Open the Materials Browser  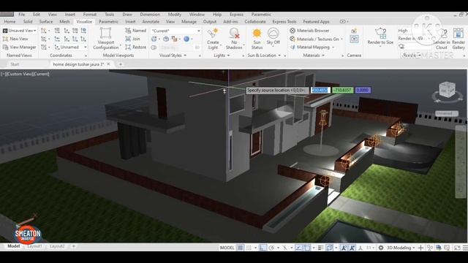[x=309, y=31]
